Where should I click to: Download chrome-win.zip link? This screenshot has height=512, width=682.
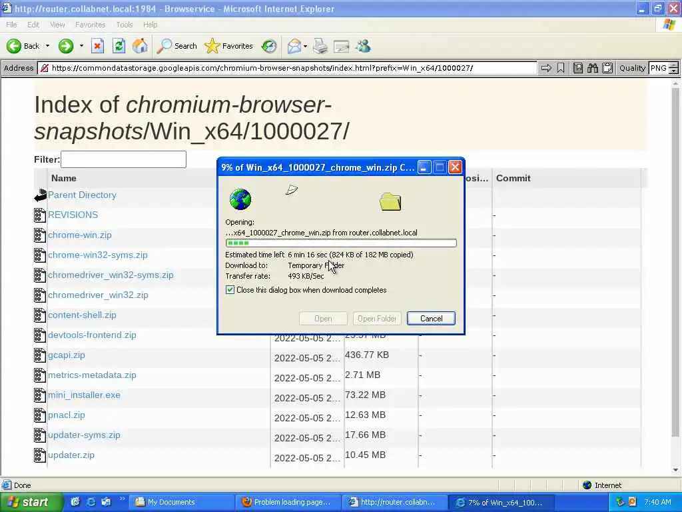(80, 235)
